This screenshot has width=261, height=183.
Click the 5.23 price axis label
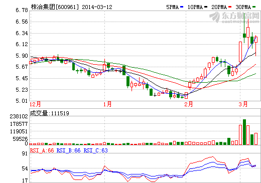point(22,90)
